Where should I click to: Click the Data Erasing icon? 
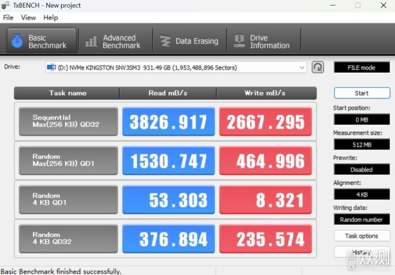(x=165, y=41)
